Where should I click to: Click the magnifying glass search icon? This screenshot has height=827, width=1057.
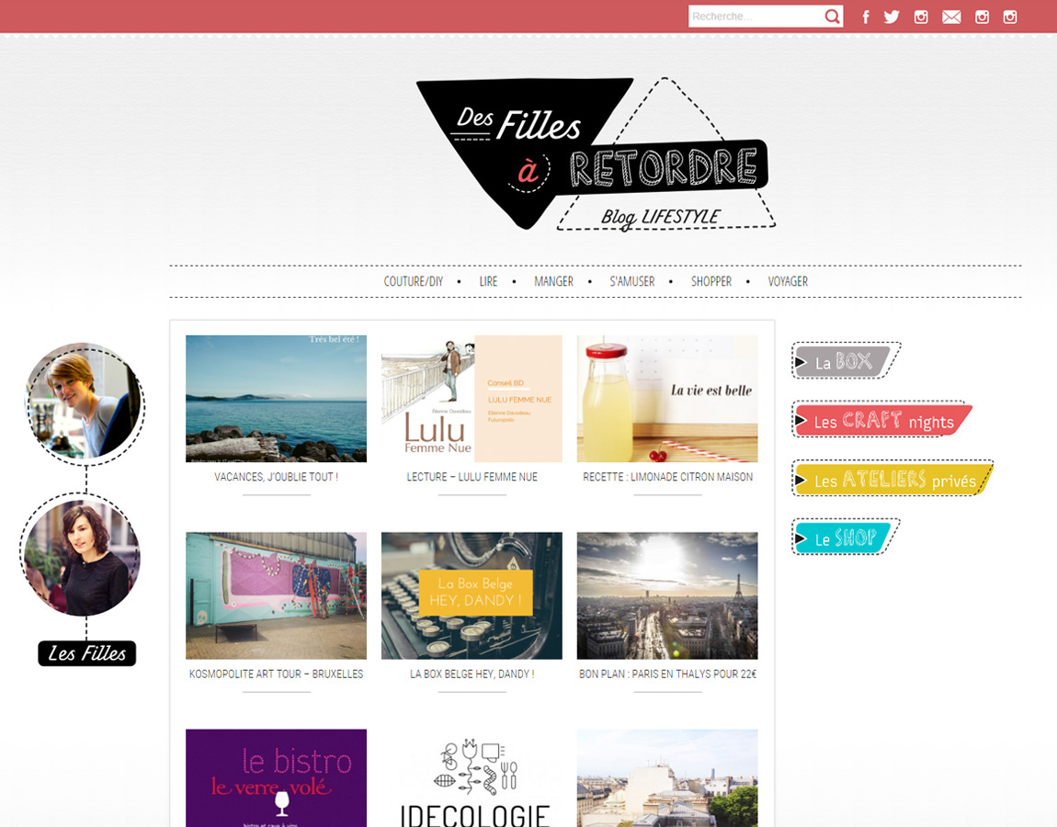coord(832,17)
